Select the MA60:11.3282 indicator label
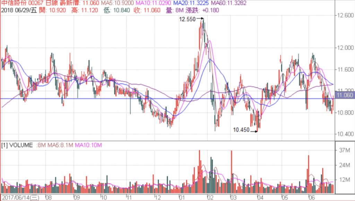Image resolution: width=355 pixels, height=201 pixels. tap(229, 3)
